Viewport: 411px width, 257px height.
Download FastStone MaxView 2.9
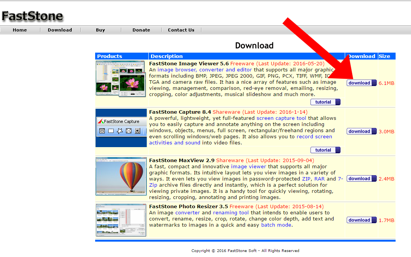361,179
